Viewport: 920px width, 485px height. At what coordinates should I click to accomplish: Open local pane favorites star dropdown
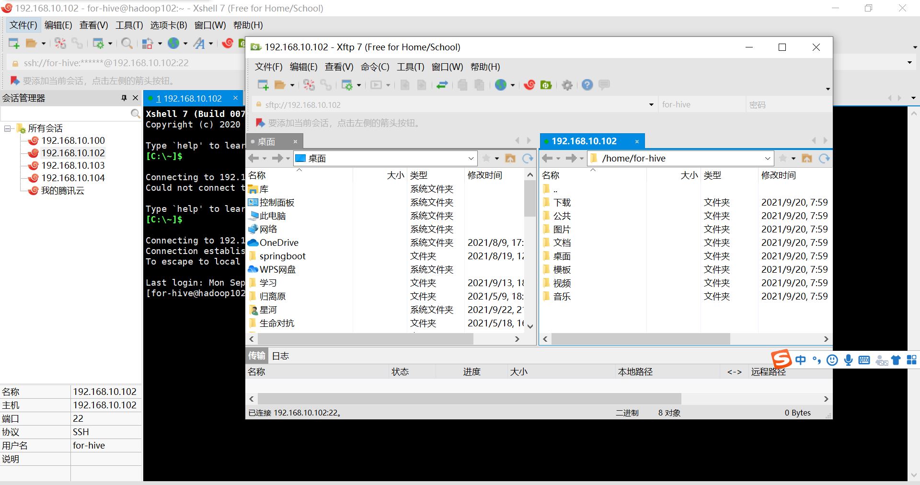[497, 158]
